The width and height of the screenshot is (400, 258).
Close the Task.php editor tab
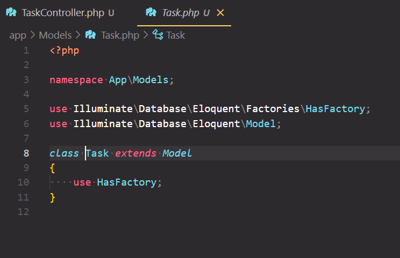point(220,13)
